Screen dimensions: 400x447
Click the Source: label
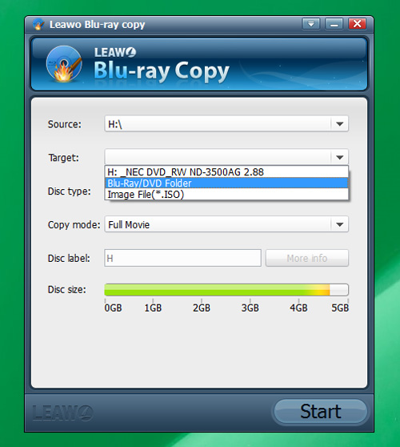pyautogui.click(x=65, y=124)
